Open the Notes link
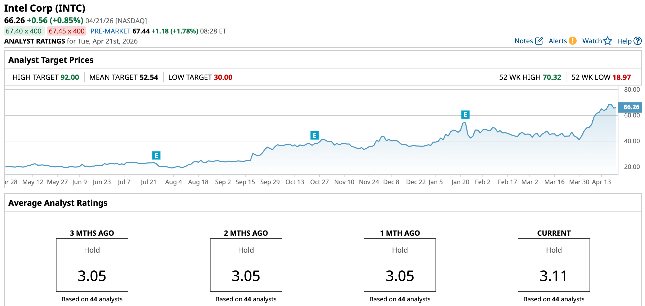This screenshot has height=306, width=645. point(523,41)
